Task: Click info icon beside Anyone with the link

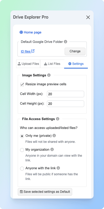Action: [x=58, y=168]
